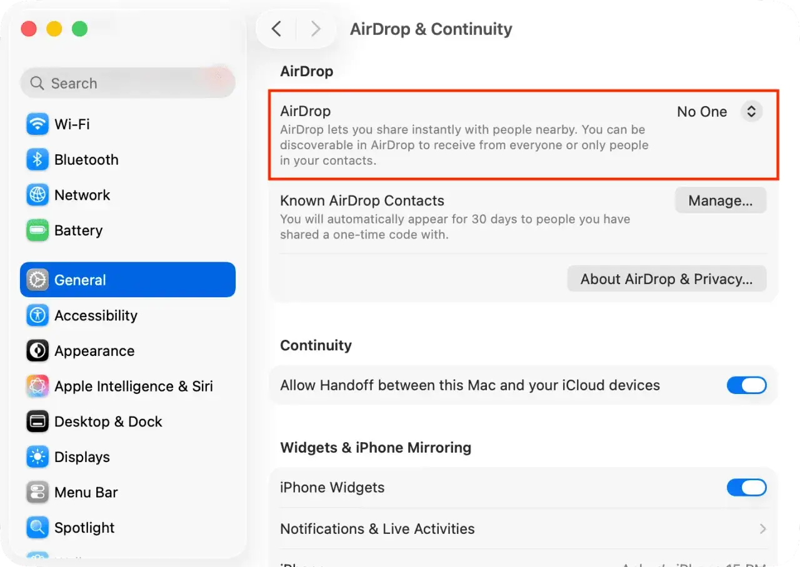Click the Accessibility icon

coord(37,315)
